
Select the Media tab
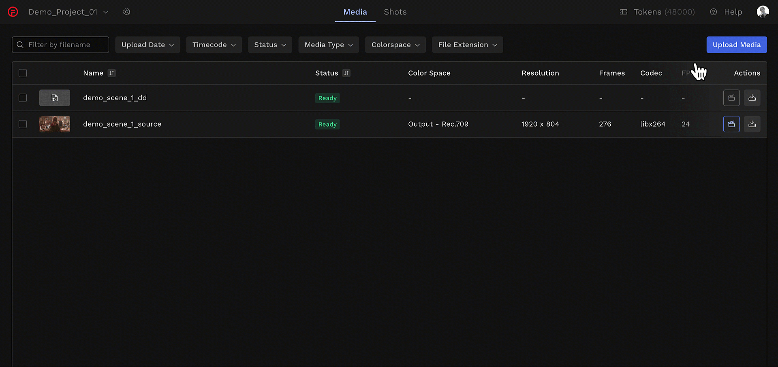pos(355,12)
